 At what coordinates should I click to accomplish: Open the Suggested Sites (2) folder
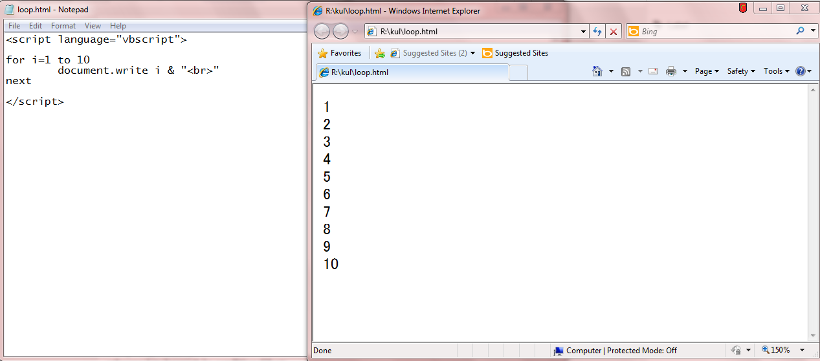click(433, 53)
